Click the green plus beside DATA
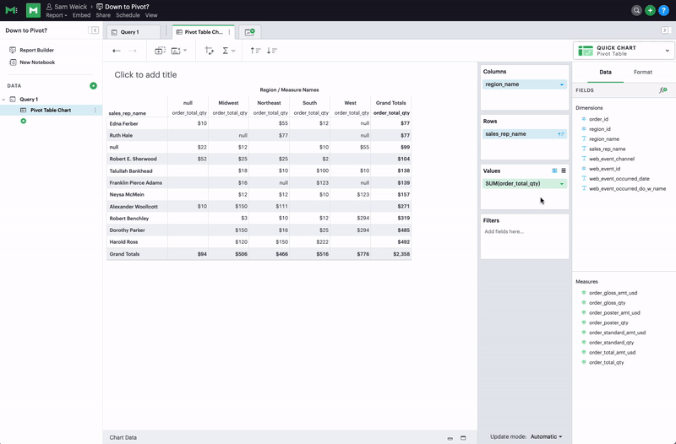Screen dimensions: 676x444 [x=93, y=86]
